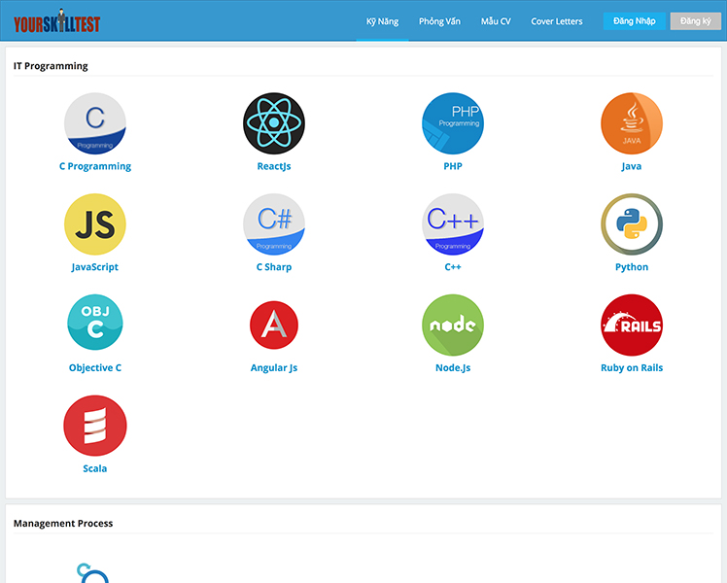Click the orange Java icon
This screenshot has height=583, width=727.
coord(632,123)
